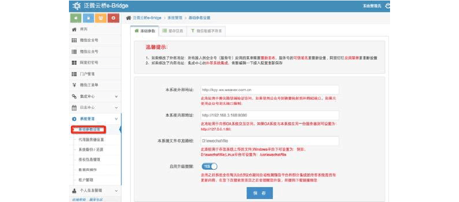This screenshot has width=459, height=202.
Task: Open the home item via house icon in sidebar
Action: [74, 29]
